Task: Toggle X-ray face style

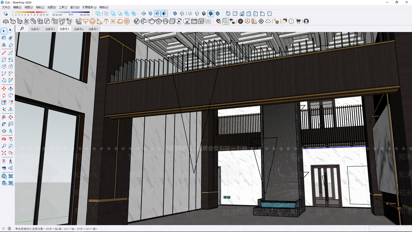Action: (175, 14)
